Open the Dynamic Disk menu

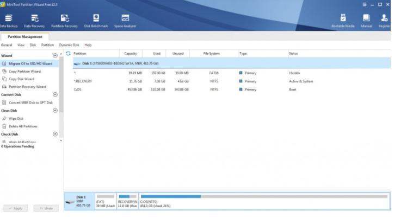point(69,45)
